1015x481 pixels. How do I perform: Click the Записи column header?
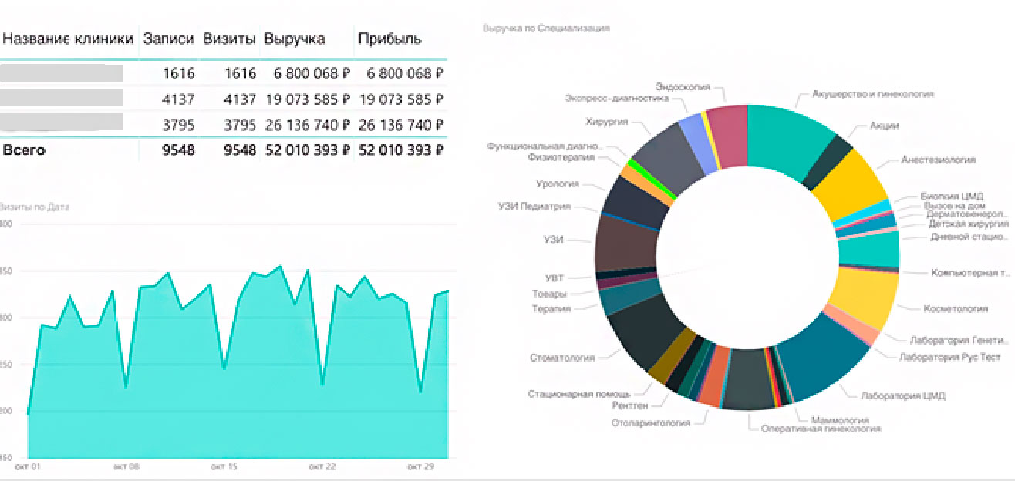(168, 39)
